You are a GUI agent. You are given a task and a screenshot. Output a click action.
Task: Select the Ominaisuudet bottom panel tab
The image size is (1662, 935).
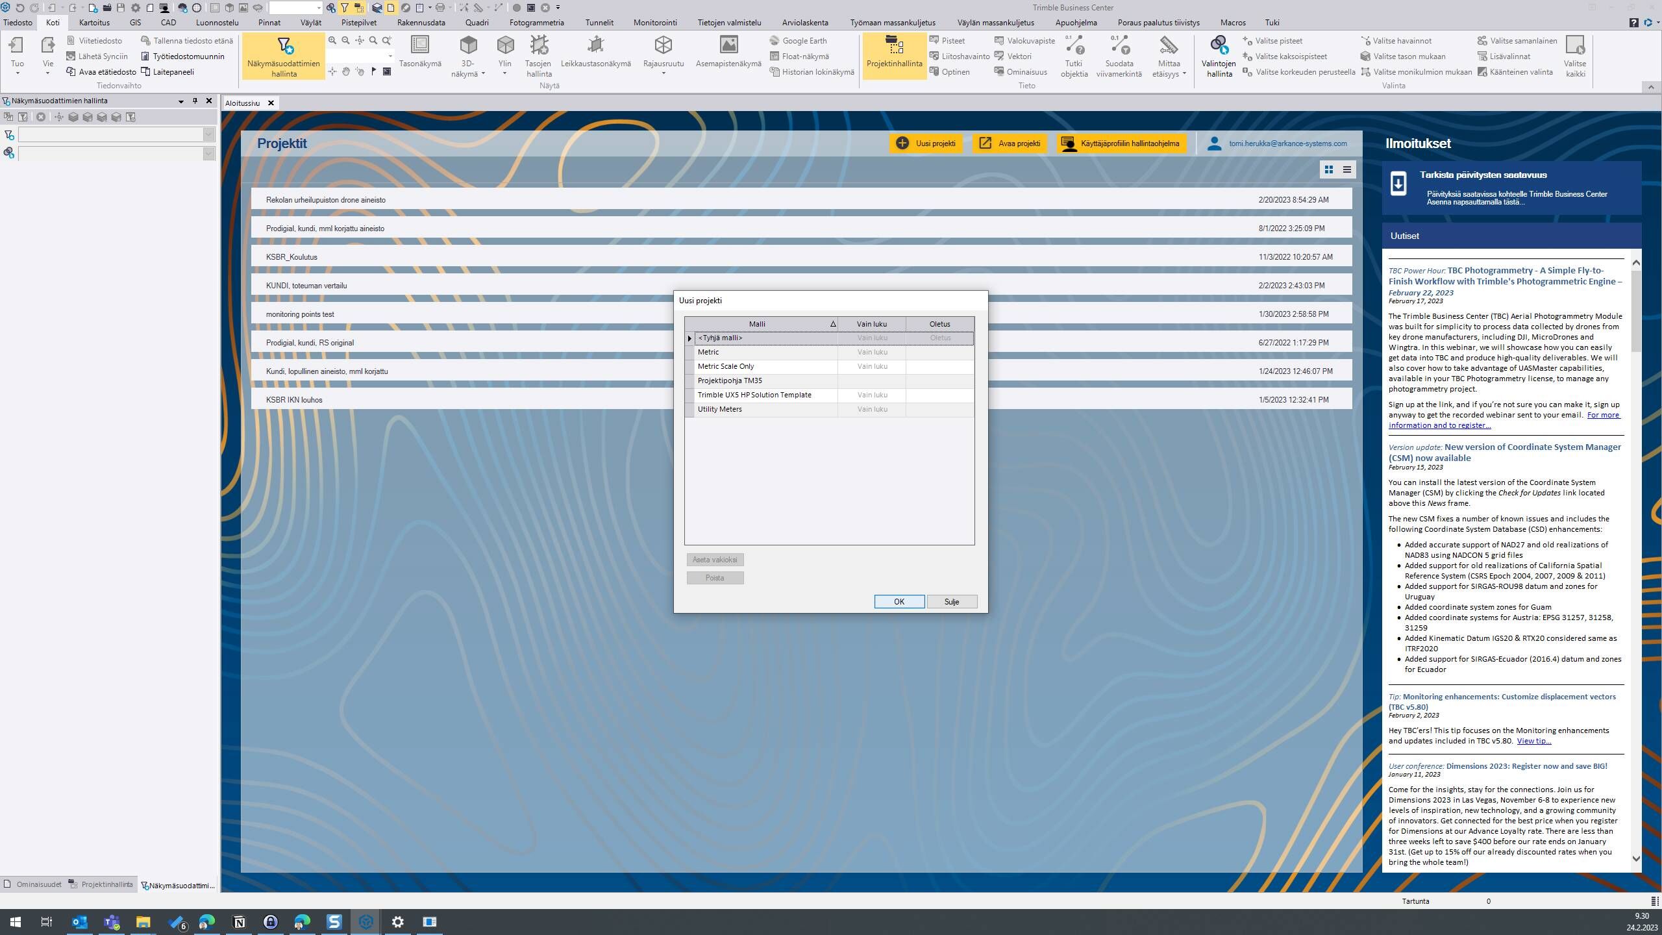pyautogui.click(x=32, y=884)
